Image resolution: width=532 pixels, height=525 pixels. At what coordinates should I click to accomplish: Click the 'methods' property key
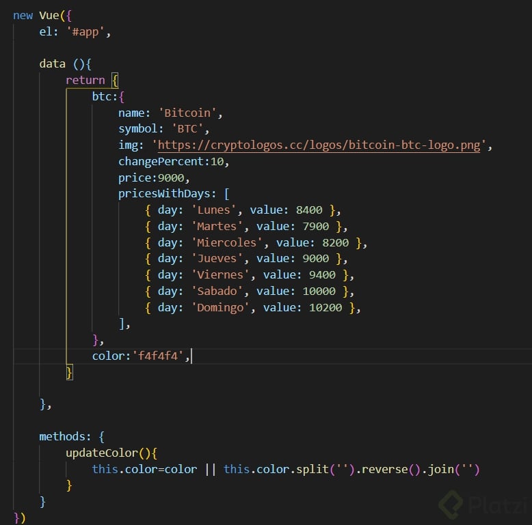pyautogui.click(x=62, y=437)
